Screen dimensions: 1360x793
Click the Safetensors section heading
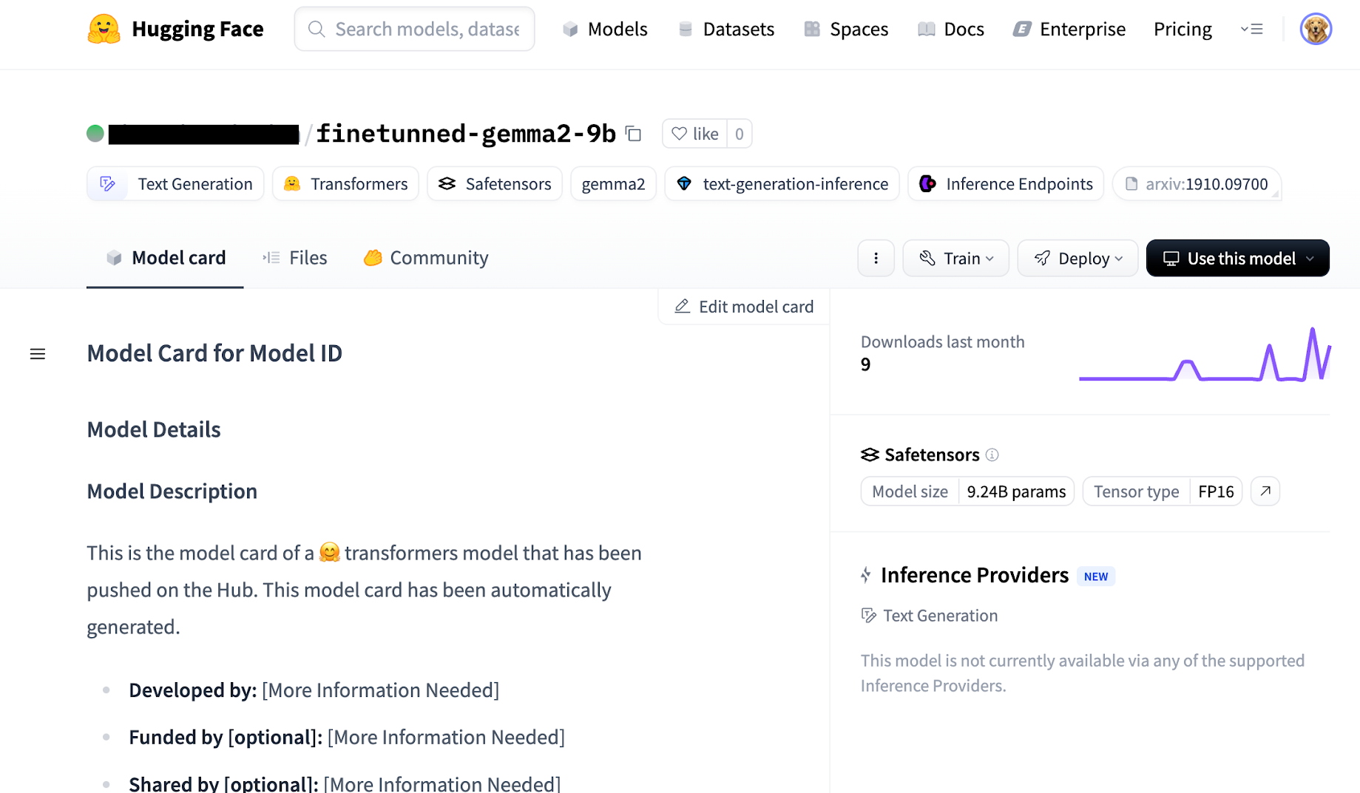pos(931,455)
